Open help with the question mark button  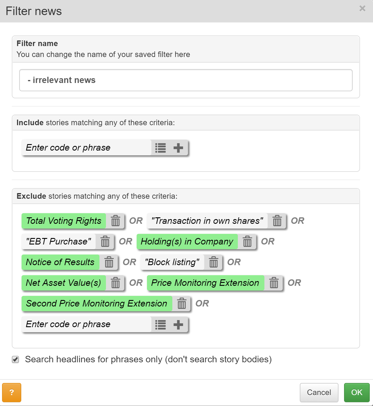(x=12, y=392)
